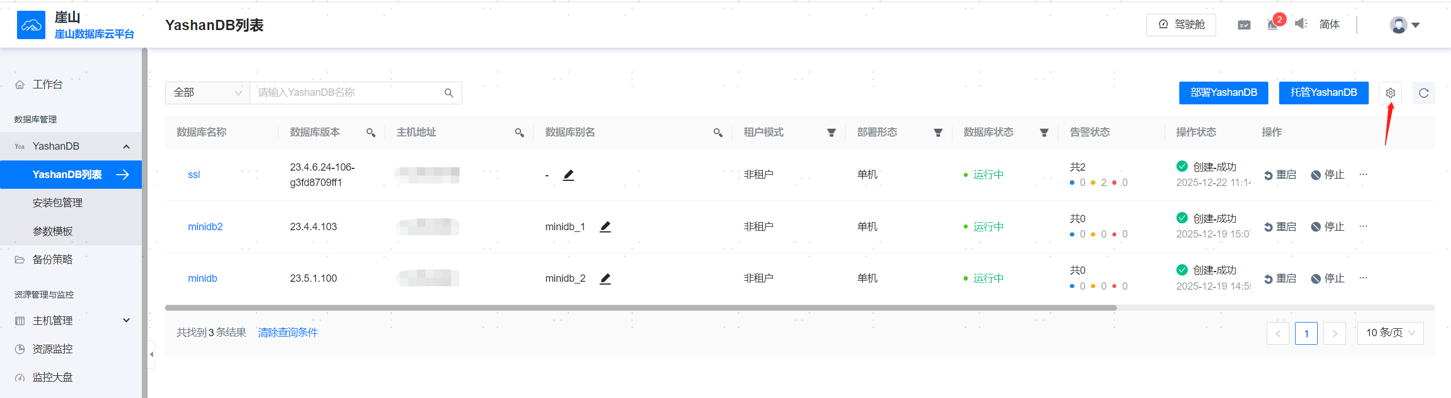1451x398 pixels.
Task: Open more actions for minidb2
Action: [1364, 226]
